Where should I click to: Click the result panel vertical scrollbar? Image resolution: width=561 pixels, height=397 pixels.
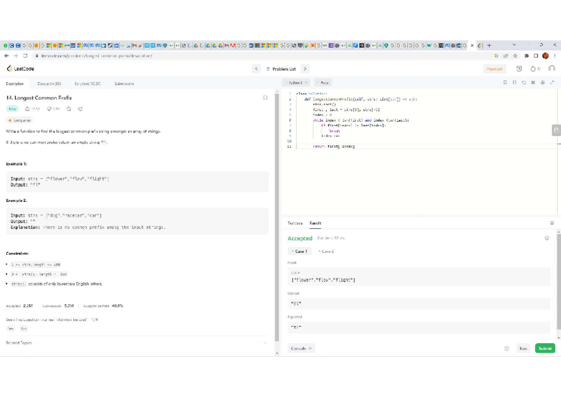tap(559, 281)
